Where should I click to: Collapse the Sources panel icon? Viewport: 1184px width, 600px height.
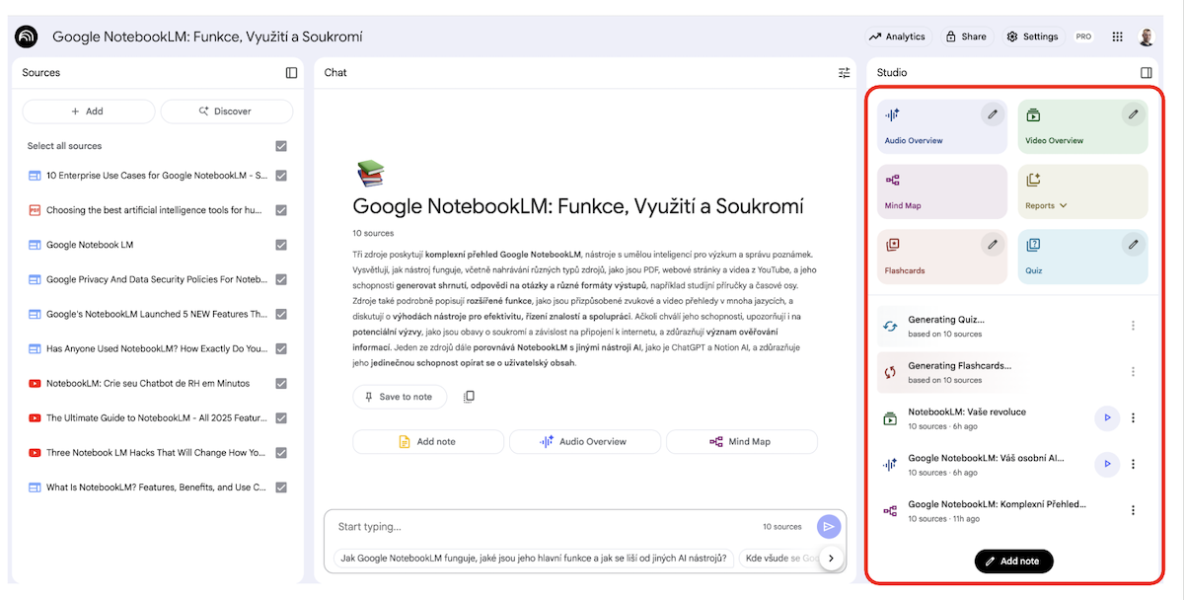pyautogui.click(x=291, y=73)
